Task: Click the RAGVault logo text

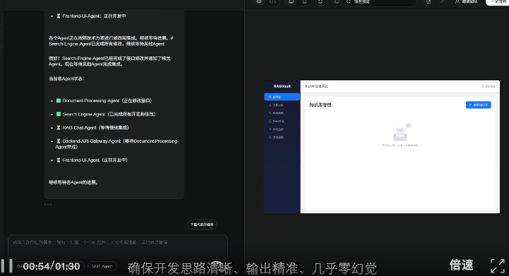Action: pos(282,87)
